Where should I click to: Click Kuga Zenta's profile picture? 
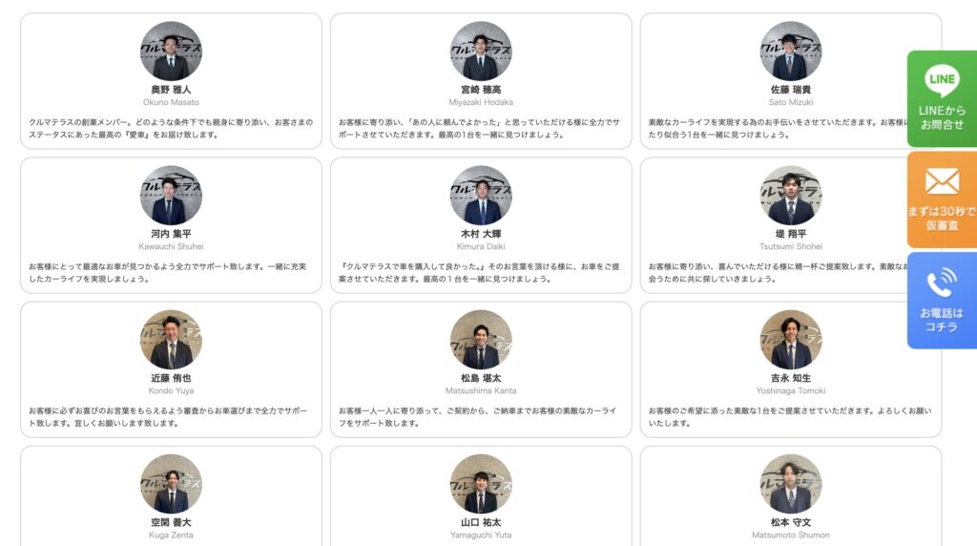point(171,484)
